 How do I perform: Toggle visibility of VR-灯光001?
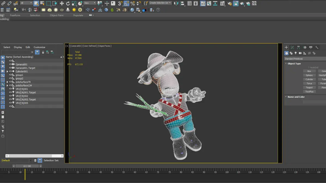point(10,89)
